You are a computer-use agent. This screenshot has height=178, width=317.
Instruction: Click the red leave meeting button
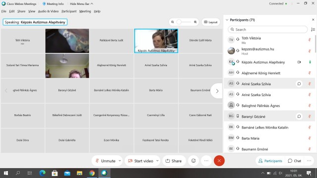coord(219,161)
